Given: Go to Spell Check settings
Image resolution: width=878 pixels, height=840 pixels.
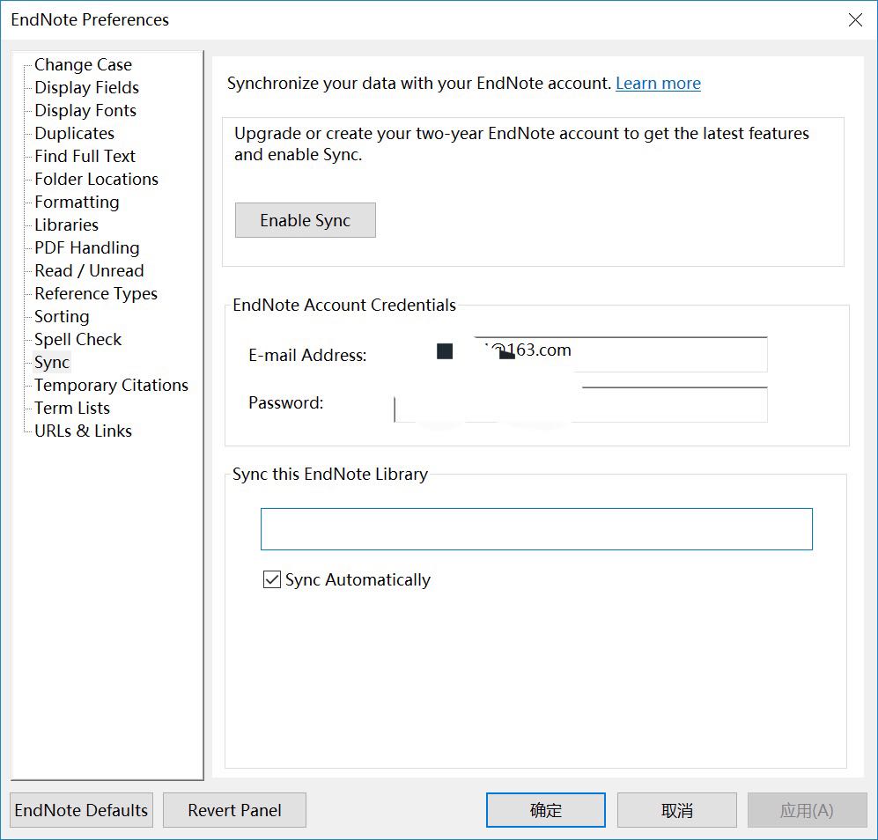Looking at the screenshot, I should (x=77, y=340).
